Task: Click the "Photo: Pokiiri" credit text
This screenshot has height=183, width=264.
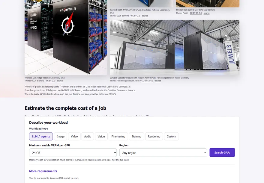Action: click(x=182, y=13)
